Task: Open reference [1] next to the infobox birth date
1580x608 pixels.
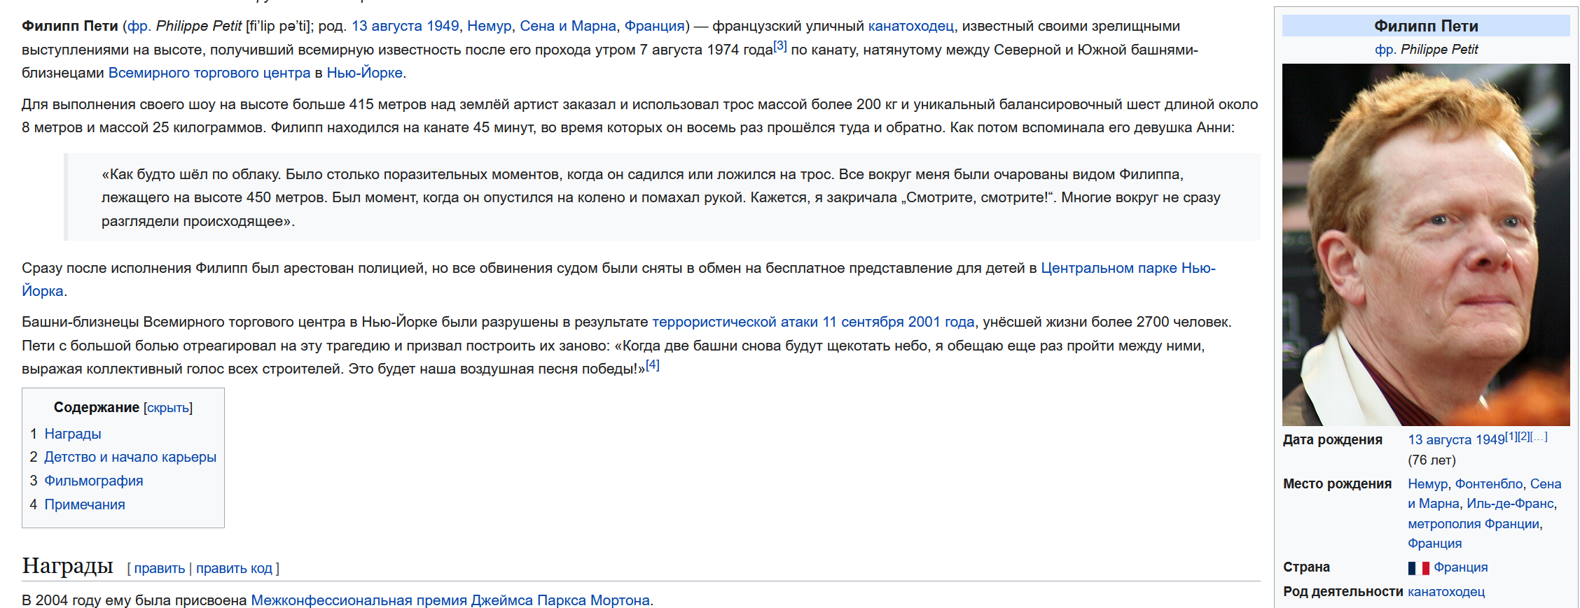Action: (x=1511, y=437)
